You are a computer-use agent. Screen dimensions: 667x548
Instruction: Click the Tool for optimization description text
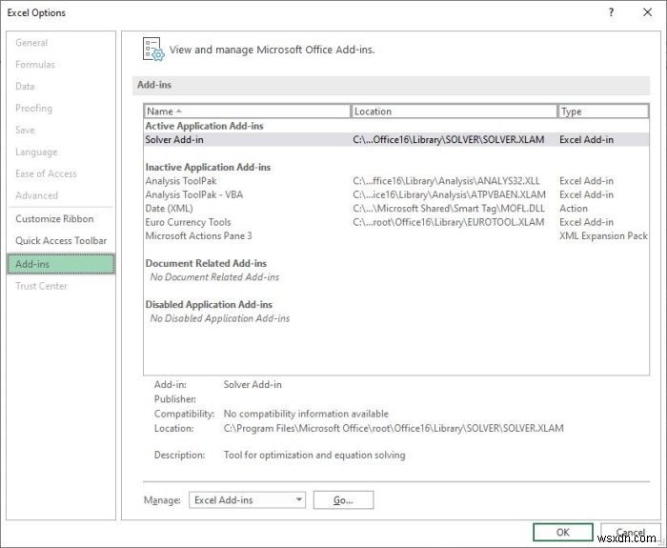tap(314, 455)
